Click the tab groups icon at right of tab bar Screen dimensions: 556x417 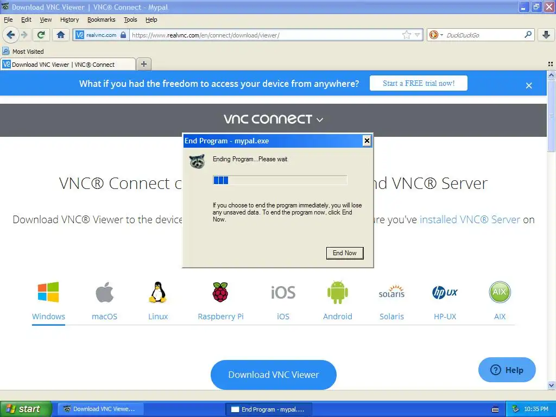point(551,64)
